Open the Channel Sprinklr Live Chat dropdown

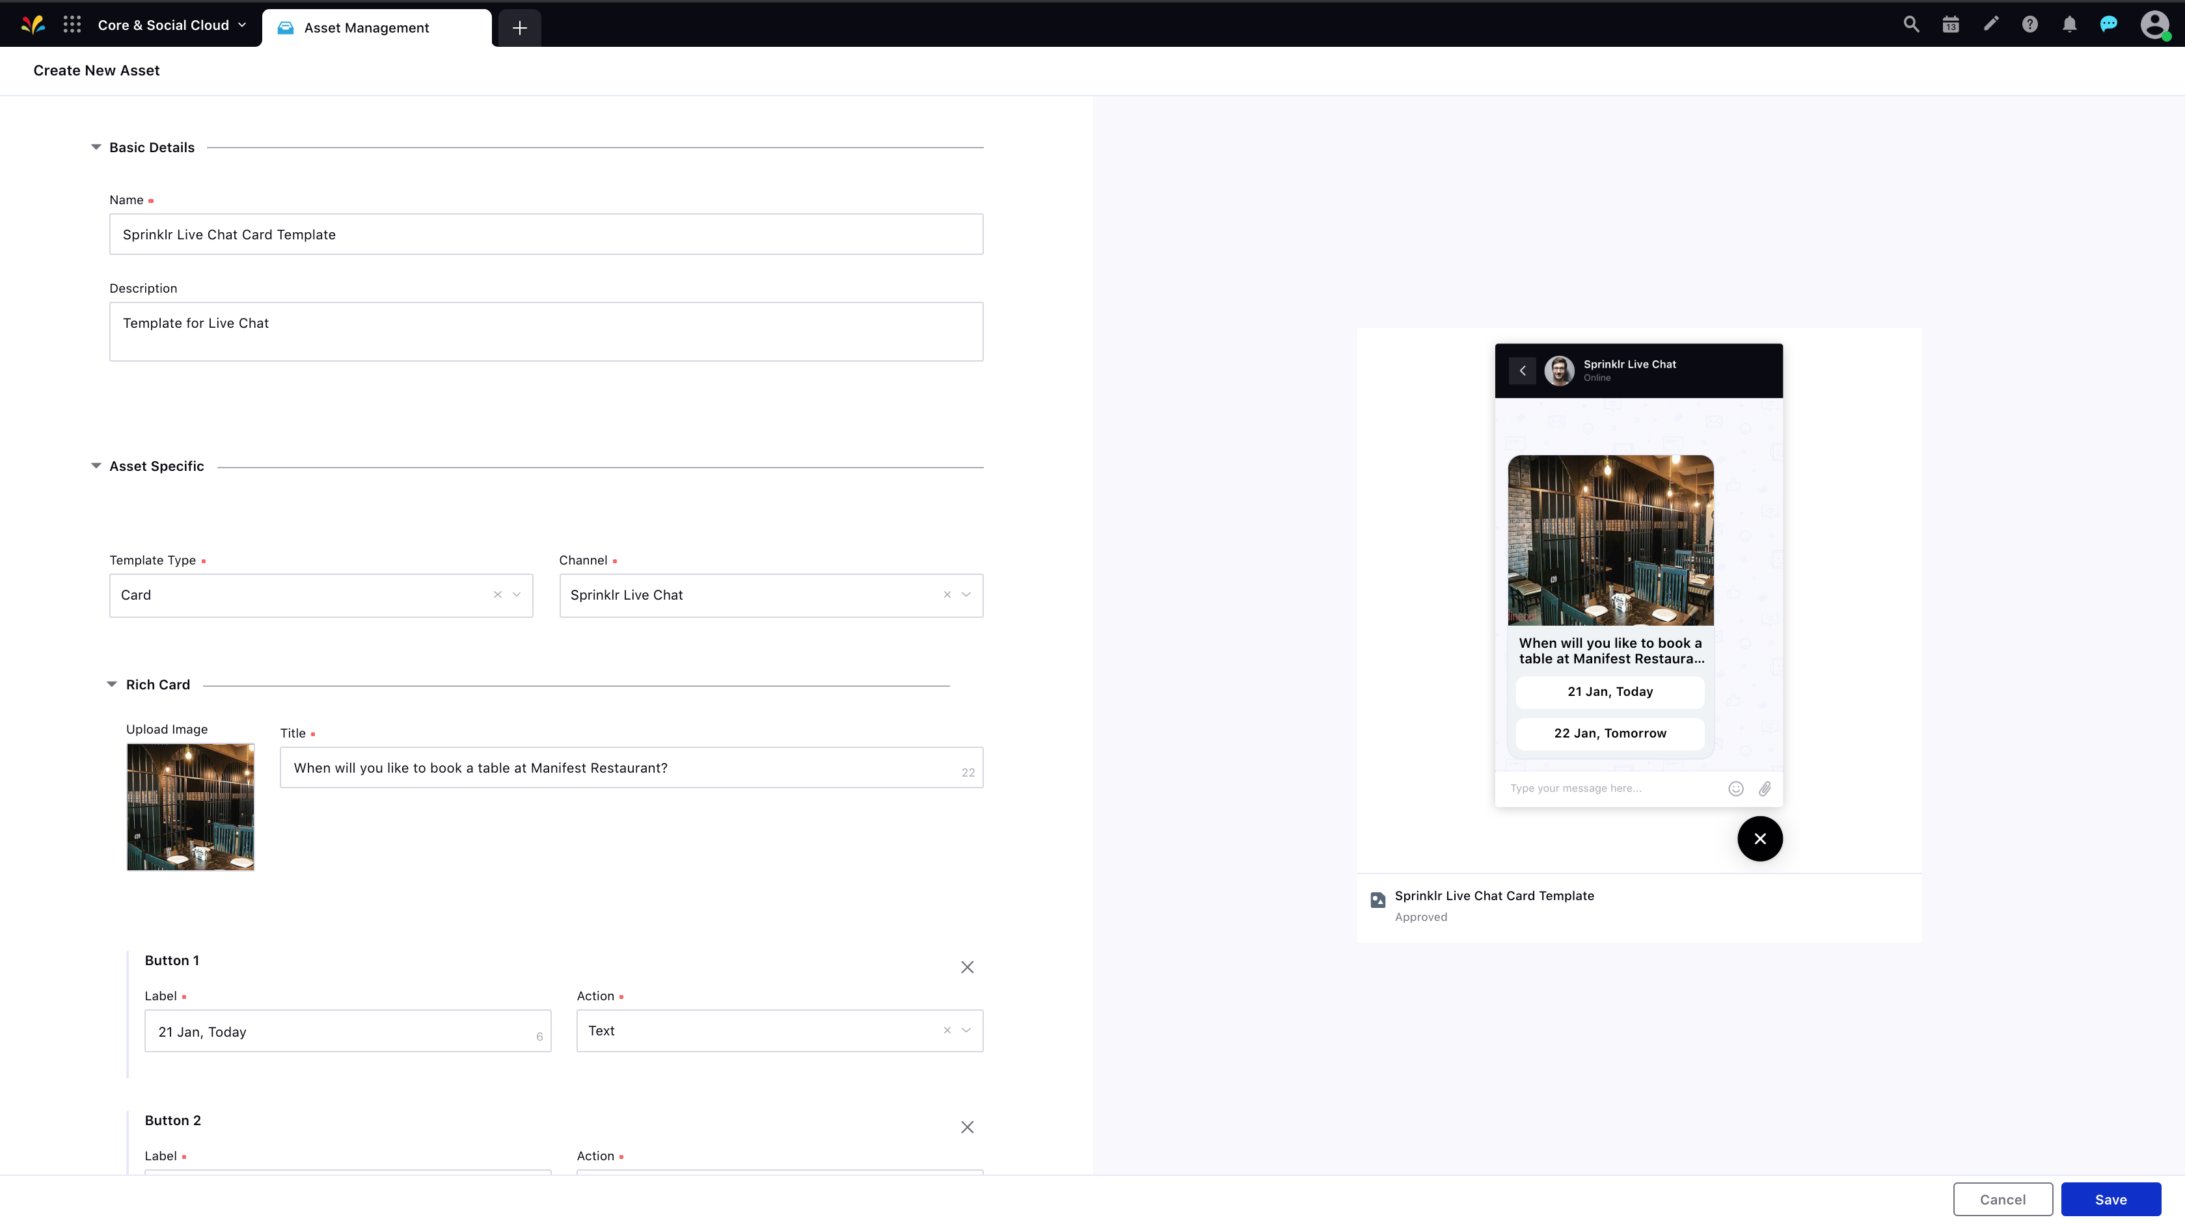tap(966, 594)
